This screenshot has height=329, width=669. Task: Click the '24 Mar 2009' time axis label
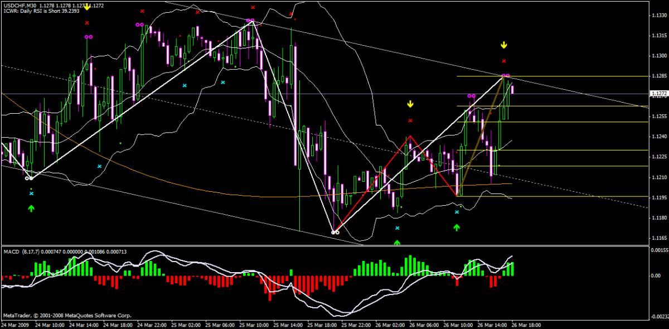tap(14, 324)
